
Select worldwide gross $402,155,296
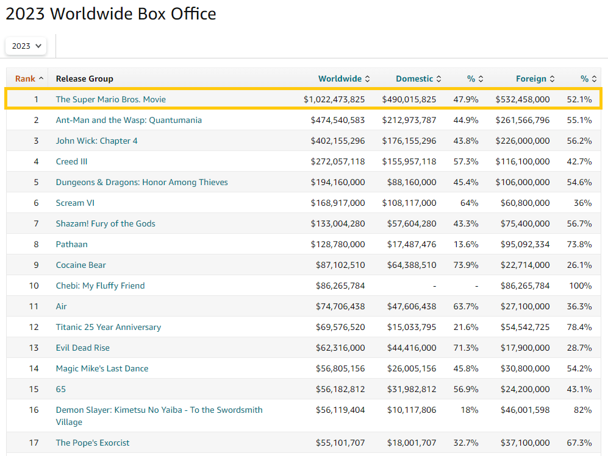pyautogui.click(x=338, y=141)
